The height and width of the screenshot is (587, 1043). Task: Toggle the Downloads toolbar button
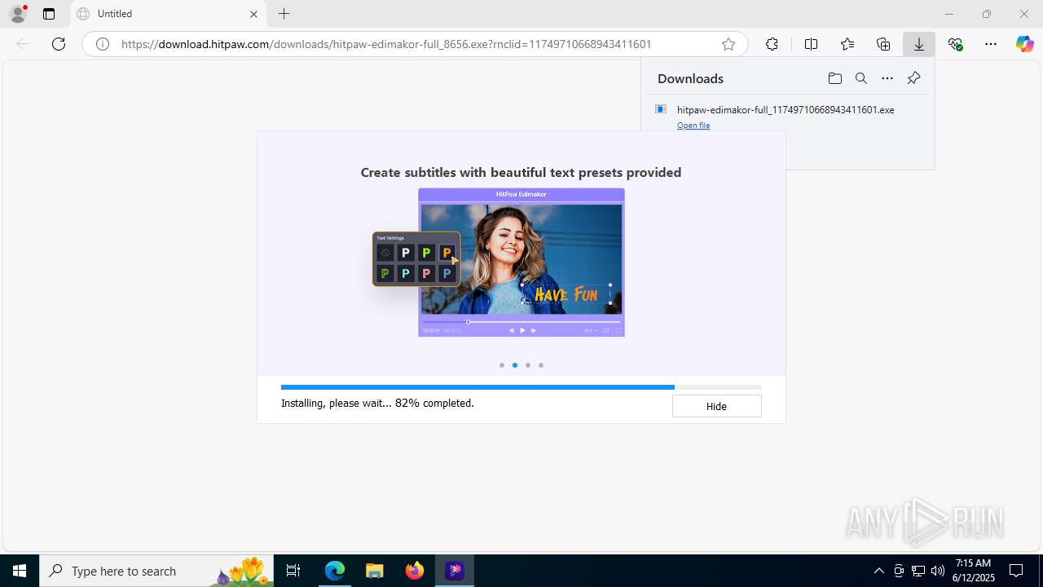[919, 44]
